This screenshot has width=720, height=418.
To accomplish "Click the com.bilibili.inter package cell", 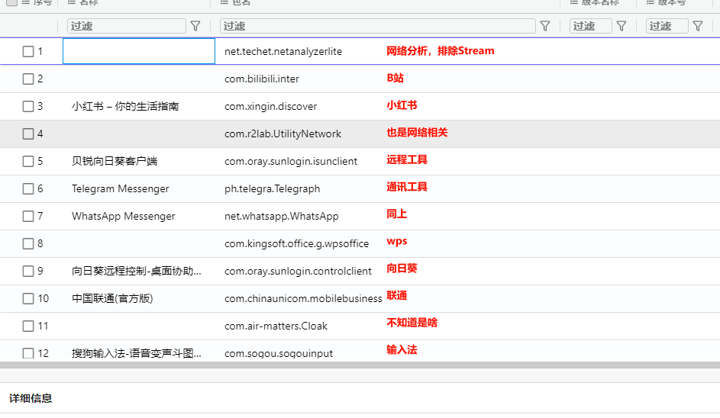I will [x=262, y=79].
